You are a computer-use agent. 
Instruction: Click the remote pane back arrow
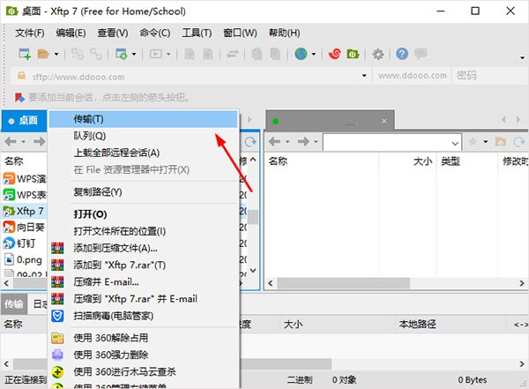click(x=275, y=141)
